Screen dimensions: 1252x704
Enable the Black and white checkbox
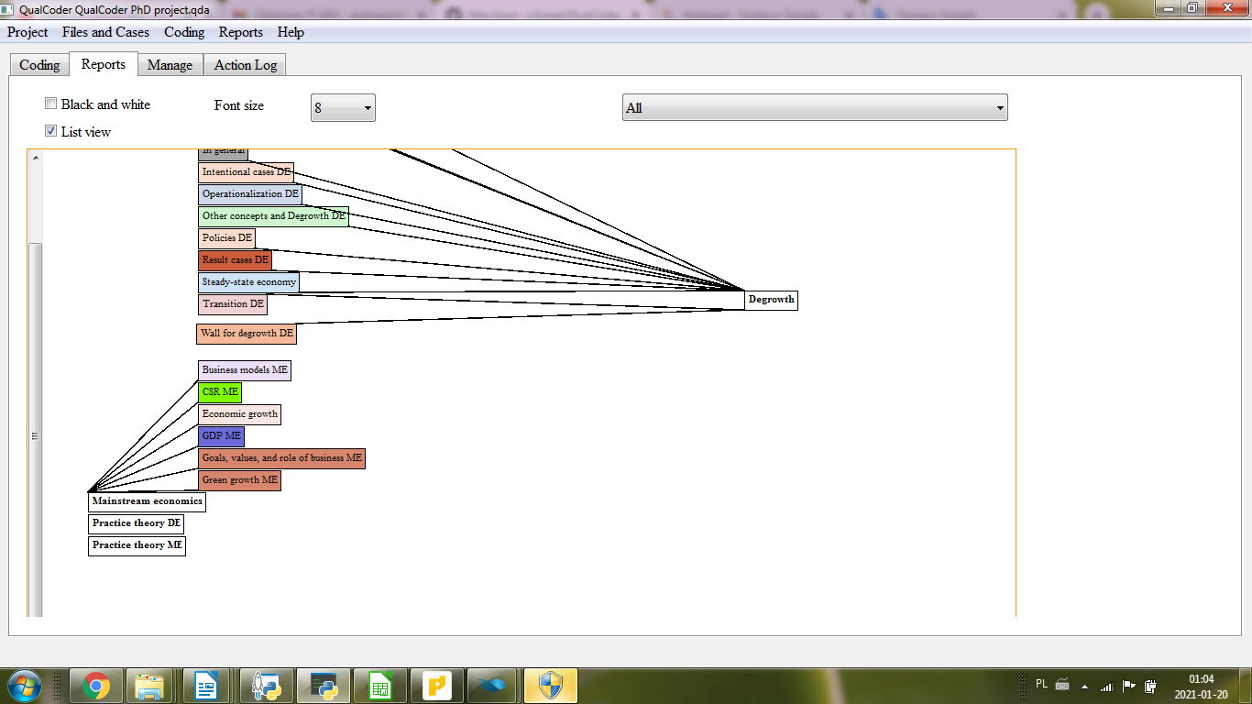50,103
